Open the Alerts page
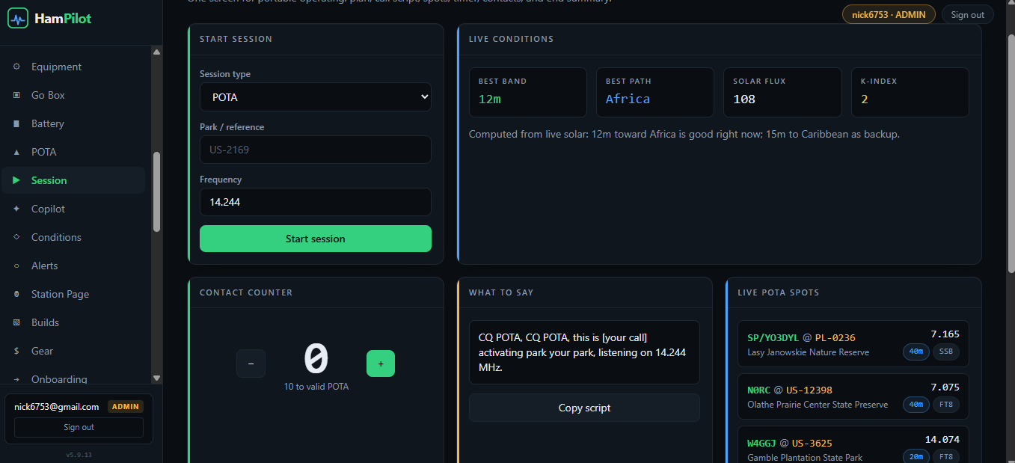The width and height of the screenshot is (1015, 463). (x=73, y=266)
